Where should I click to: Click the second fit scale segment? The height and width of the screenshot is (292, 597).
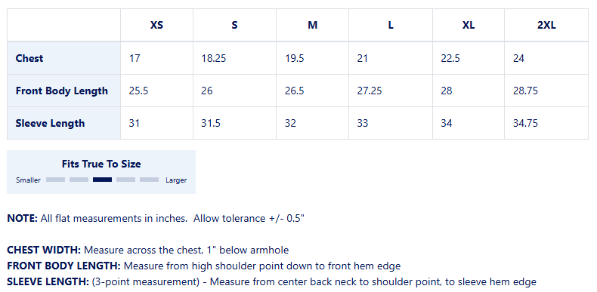tap(79, 180)
